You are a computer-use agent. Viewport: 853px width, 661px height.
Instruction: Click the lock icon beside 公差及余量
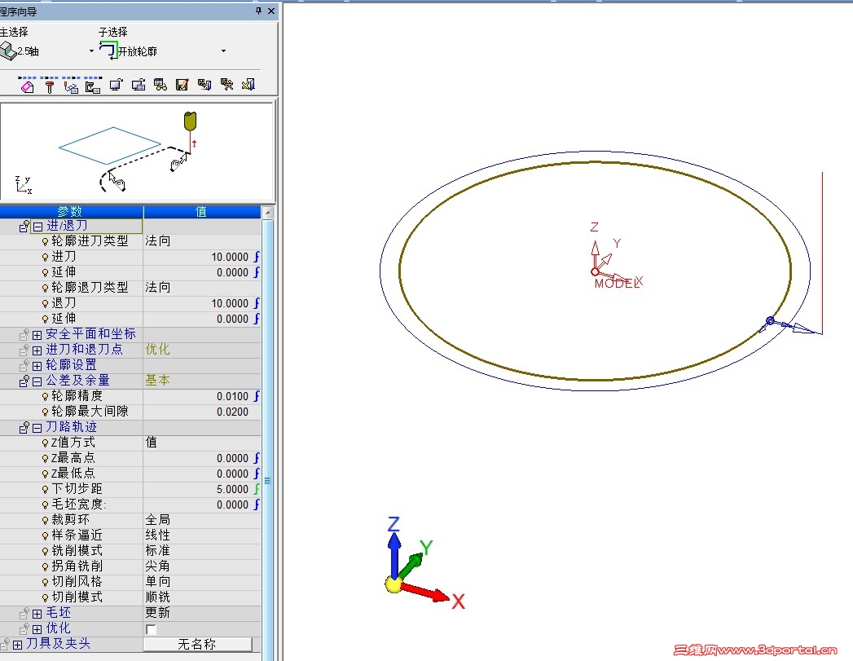[24, 381]
